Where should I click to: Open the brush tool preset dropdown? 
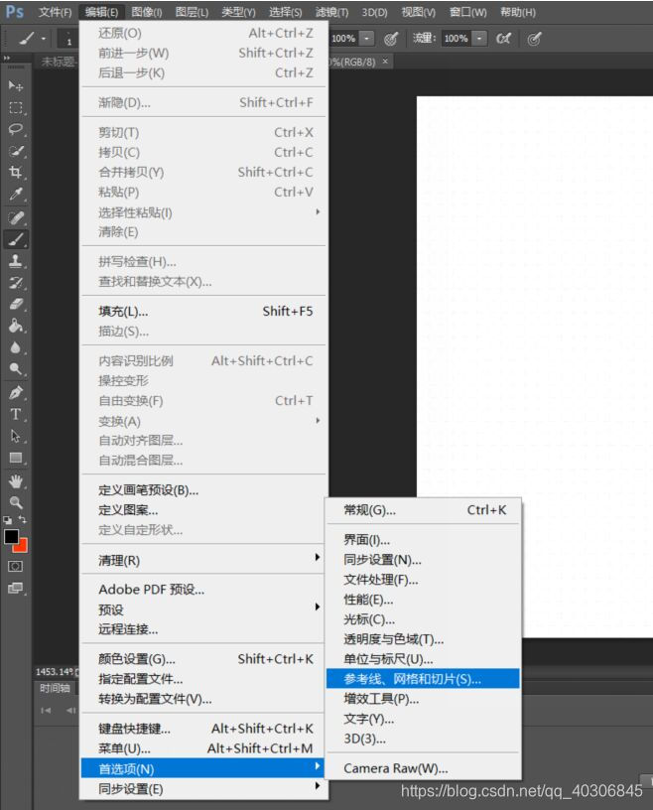pos(44,39)
